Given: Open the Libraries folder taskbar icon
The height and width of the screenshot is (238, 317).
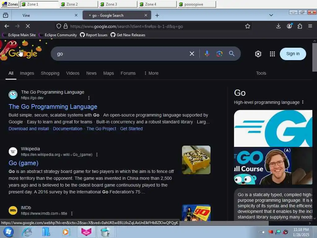Looking at the screenshot, I should [46, 232].
